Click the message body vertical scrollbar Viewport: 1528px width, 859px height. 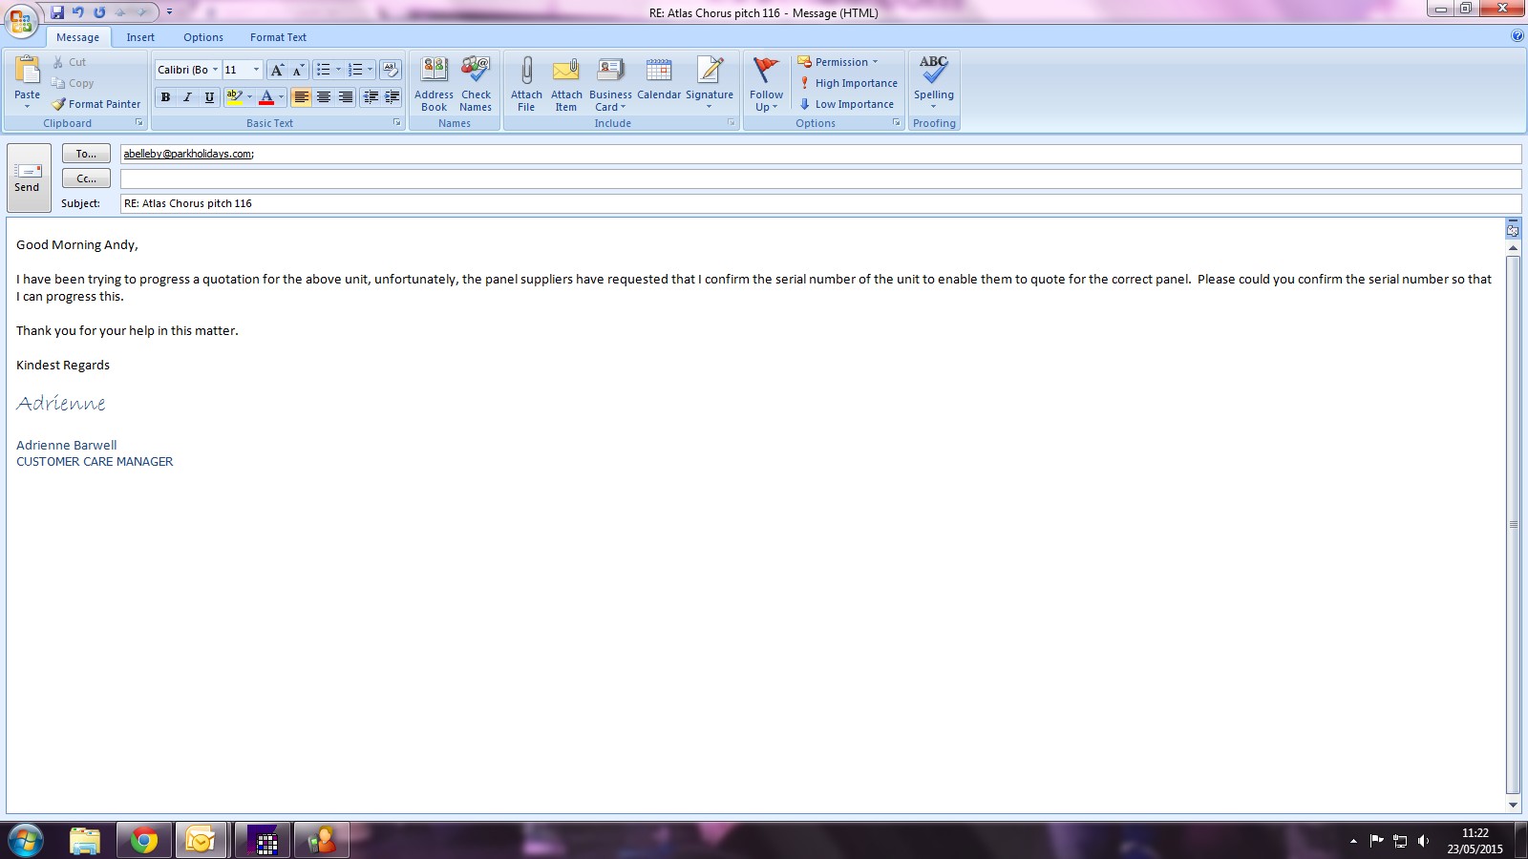click(1513, 525)
